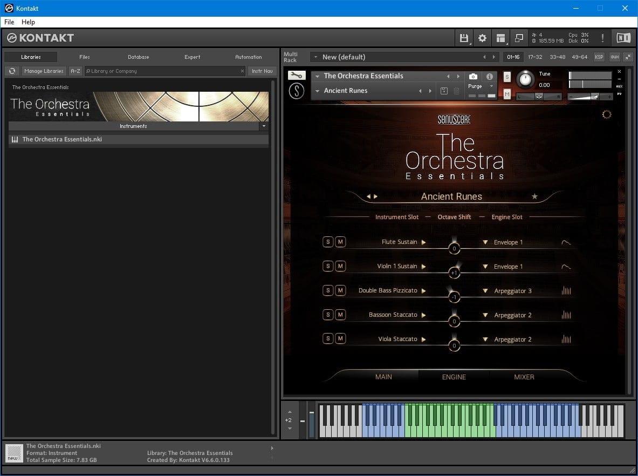Click the refresh libraries icon
The height and width of the screenshot is (476, 638).
pos(12,71)
